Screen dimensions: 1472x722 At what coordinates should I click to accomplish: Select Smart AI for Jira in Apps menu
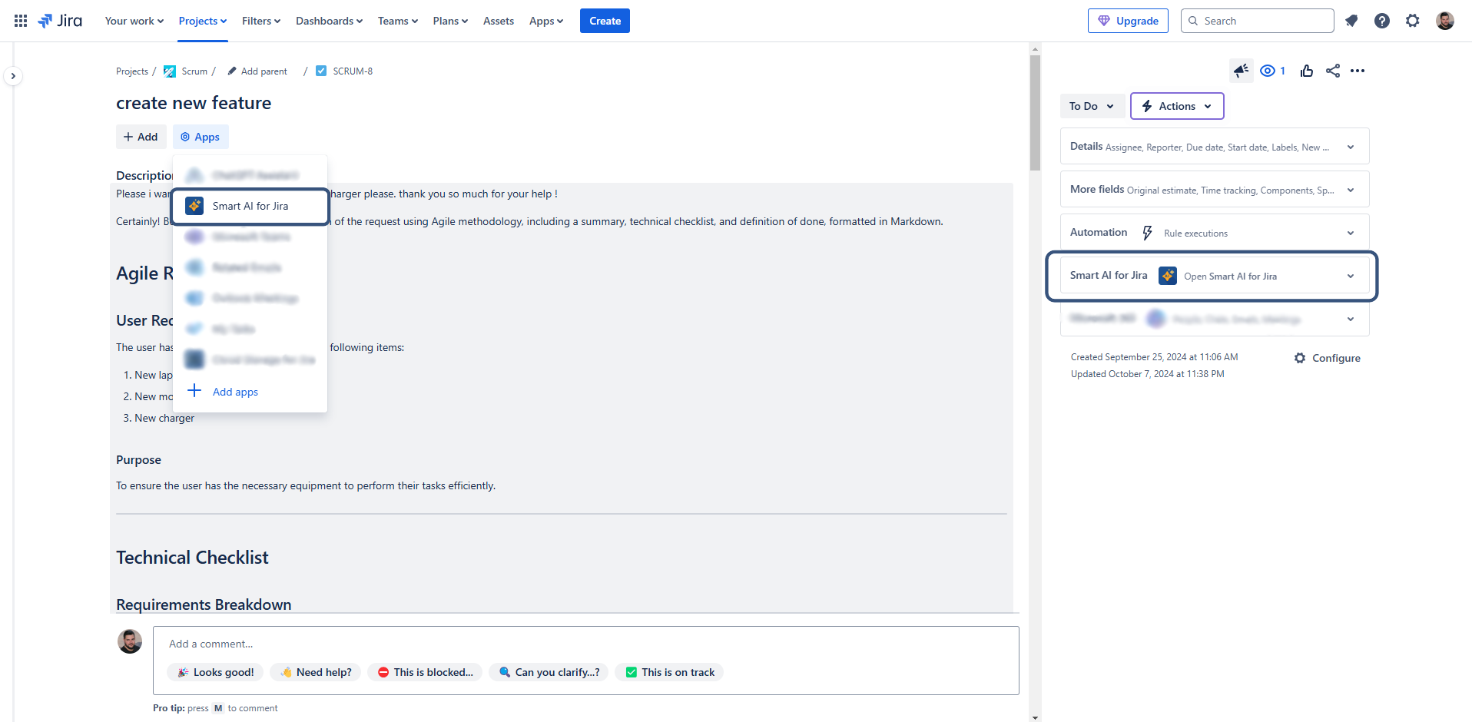point(250,206)
